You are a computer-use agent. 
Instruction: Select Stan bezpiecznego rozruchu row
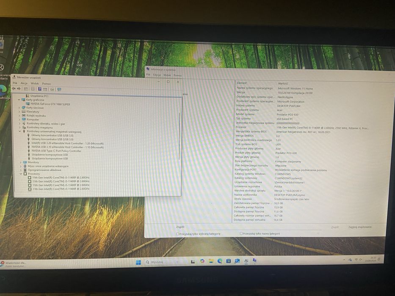tap(260, 166)
